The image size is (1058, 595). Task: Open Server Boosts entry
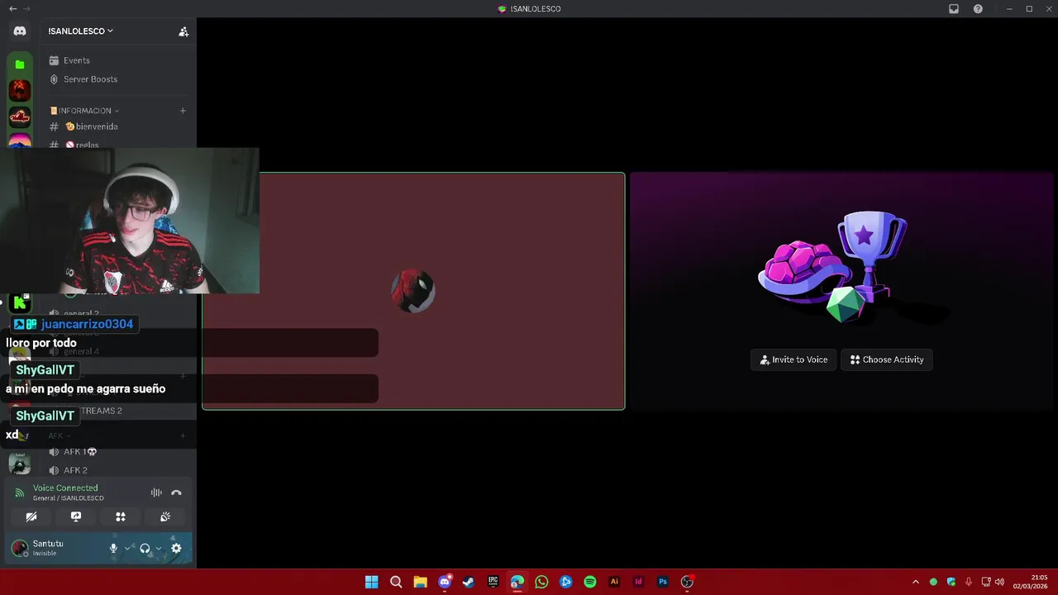coord(90,79)
